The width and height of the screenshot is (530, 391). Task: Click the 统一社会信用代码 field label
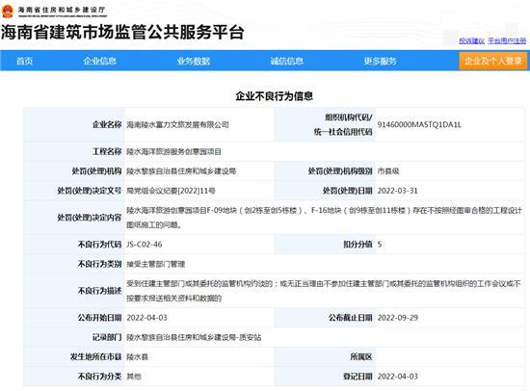tap(343, 132)
